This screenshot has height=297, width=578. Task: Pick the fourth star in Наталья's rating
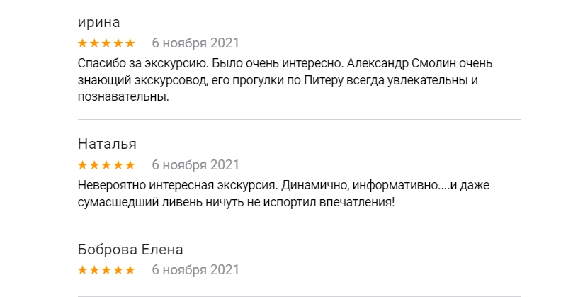pos(118,165)
